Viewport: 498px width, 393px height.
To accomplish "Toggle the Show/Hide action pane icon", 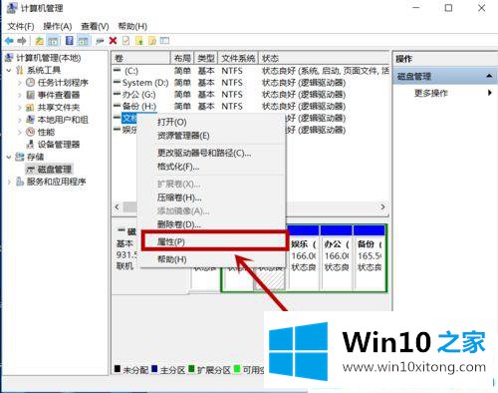I will [x=83, y=41].
